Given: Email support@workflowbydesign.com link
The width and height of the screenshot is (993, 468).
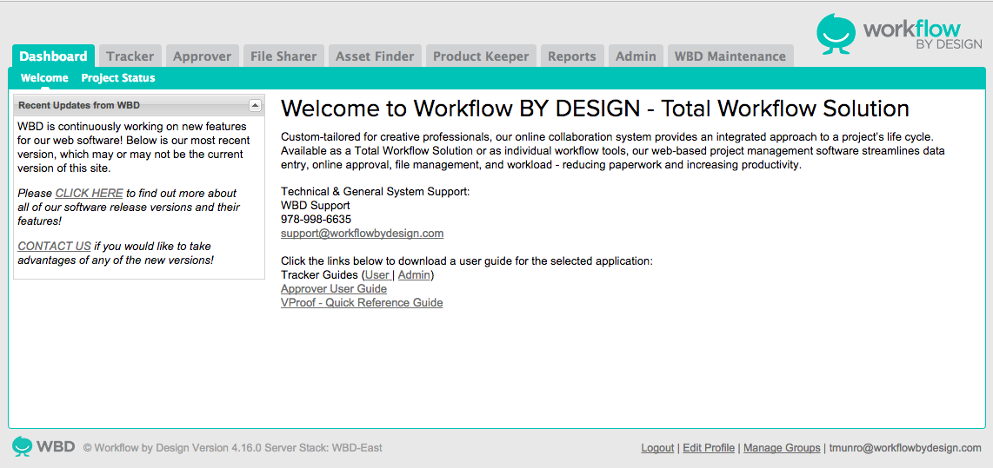Looking at the screenshot, I should click(x=363, y=234).
